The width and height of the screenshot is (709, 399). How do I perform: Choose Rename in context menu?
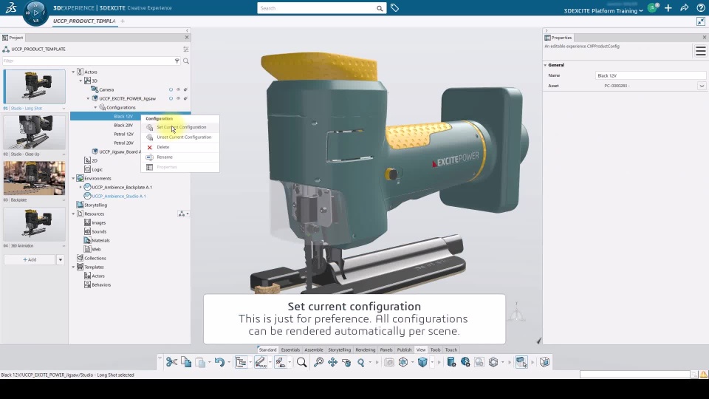(x=180, y=157)
